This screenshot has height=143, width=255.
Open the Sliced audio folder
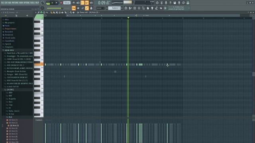coord(10,38)
